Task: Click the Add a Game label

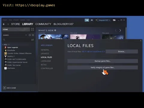Action: 11,88
